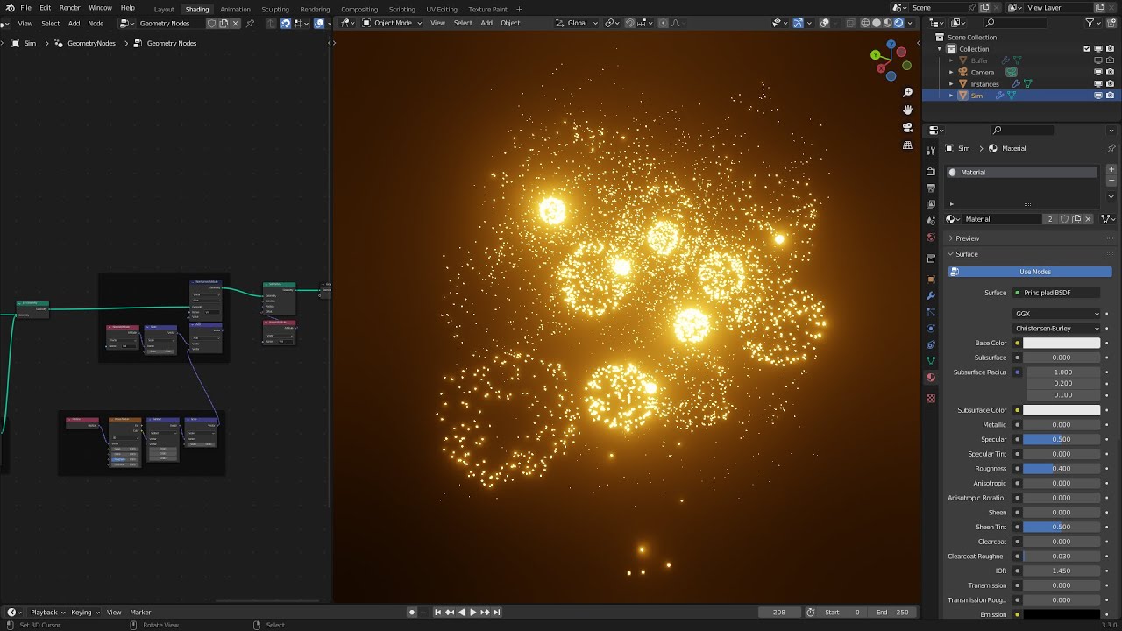This screenshot has width=1122, height=631.
Task: Select the Output properties printer icon
Action: [x=930, y=185]
